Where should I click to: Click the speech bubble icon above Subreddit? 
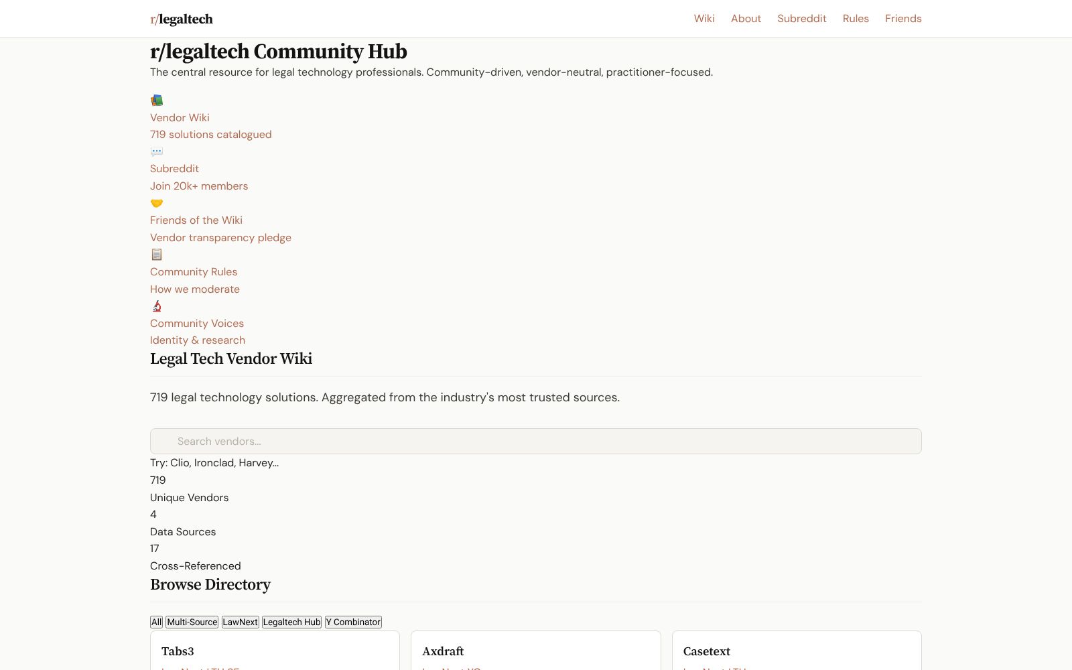(157, 151)
